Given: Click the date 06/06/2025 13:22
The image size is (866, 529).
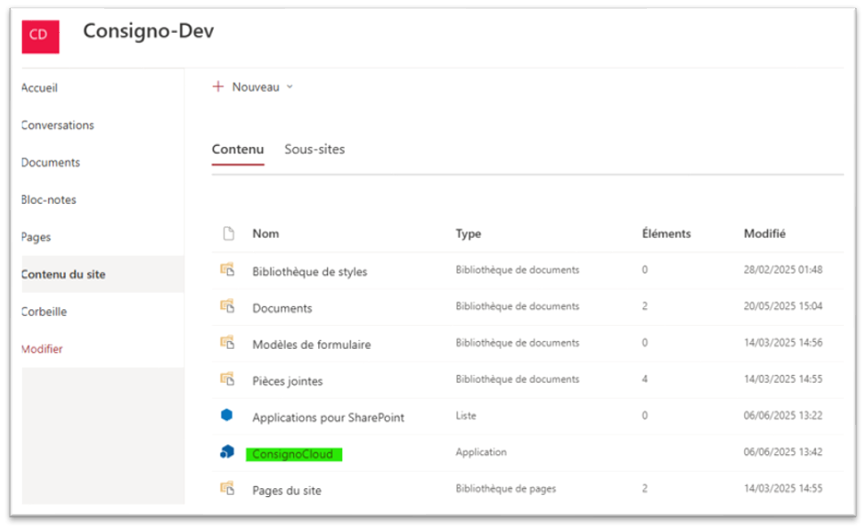Looking at the screenshot, I should click(x=782, y=415).
